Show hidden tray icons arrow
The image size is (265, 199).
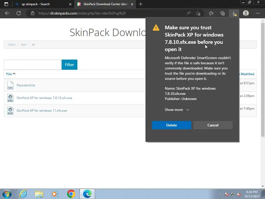click(x=220, y=194)
